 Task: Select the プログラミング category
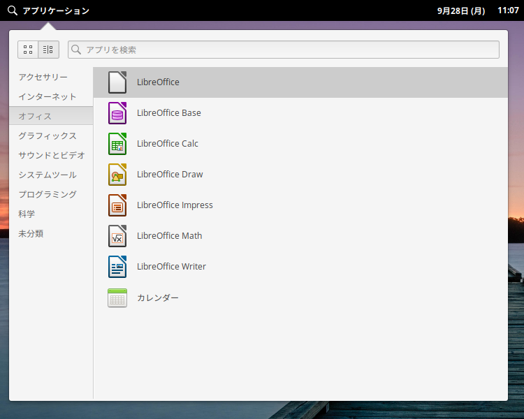click(51, 194)
